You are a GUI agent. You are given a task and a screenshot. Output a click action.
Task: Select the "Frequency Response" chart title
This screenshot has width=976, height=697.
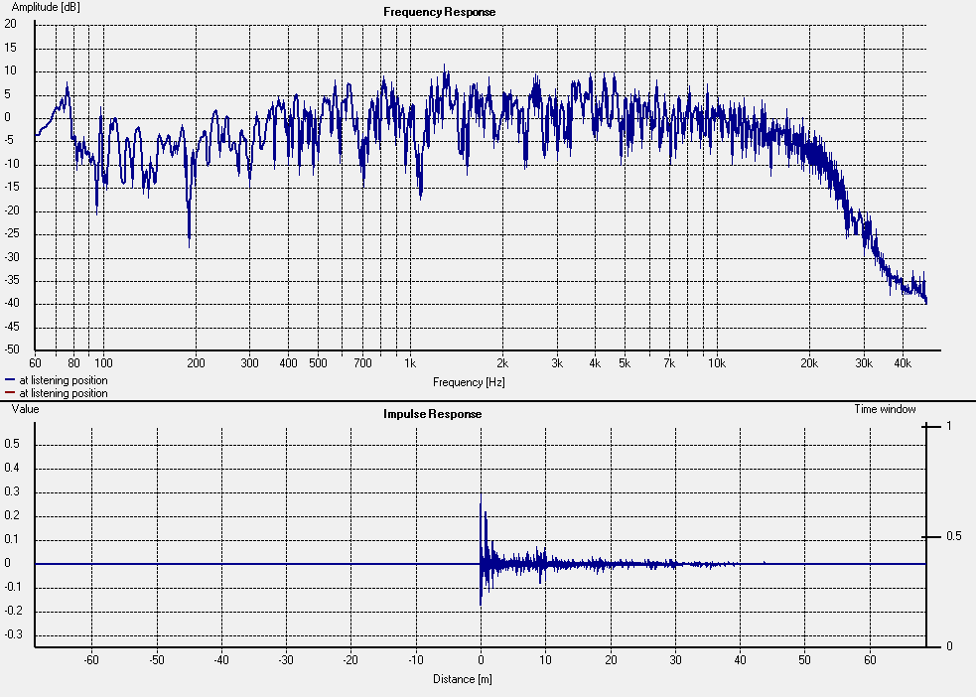tap(440, 12)
